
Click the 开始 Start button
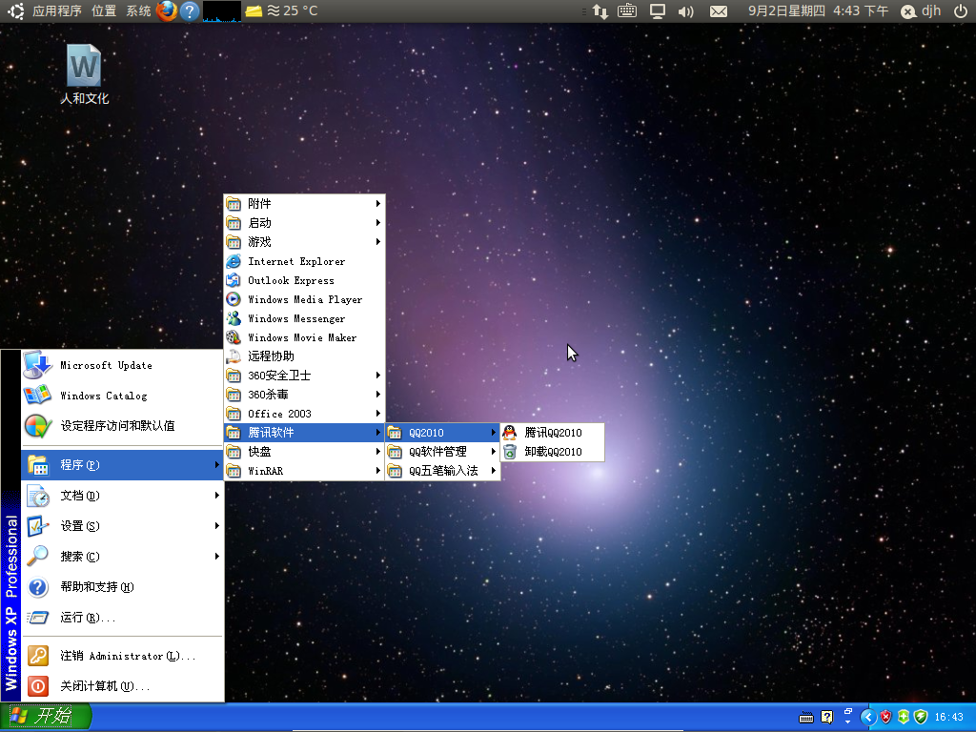coord(46,717)
